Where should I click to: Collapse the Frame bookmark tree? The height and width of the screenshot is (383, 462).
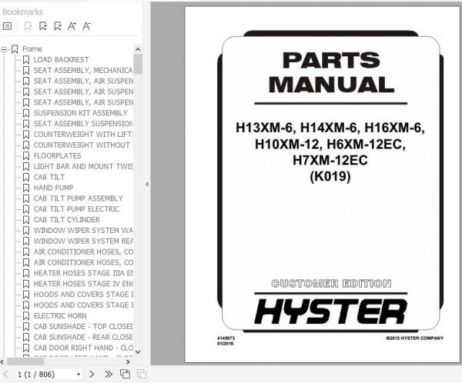4,49
